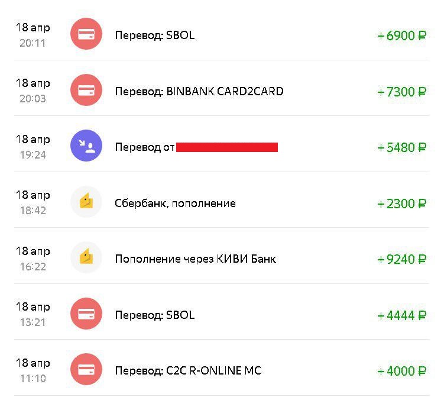Select Пополнение через КИВИ Банк entry

(x=195, y=259)
